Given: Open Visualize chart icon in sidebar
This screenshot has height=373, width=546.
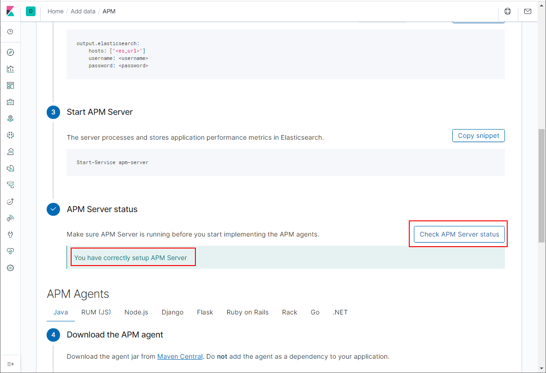Looking at the screenshot, I should [x=11, y=69].
